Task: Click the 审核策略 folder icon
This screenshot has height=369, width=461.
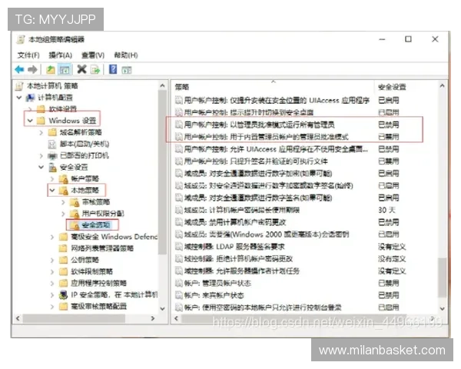Action: 75,202
